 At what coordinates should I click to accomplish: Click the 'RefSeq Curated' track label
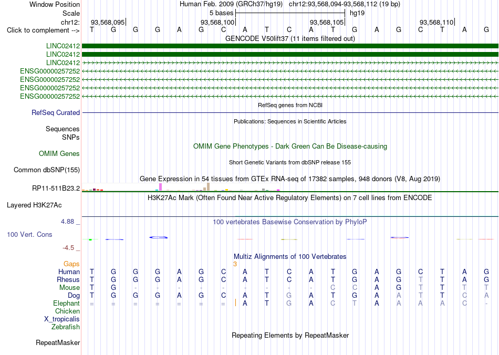pos(56,112)
